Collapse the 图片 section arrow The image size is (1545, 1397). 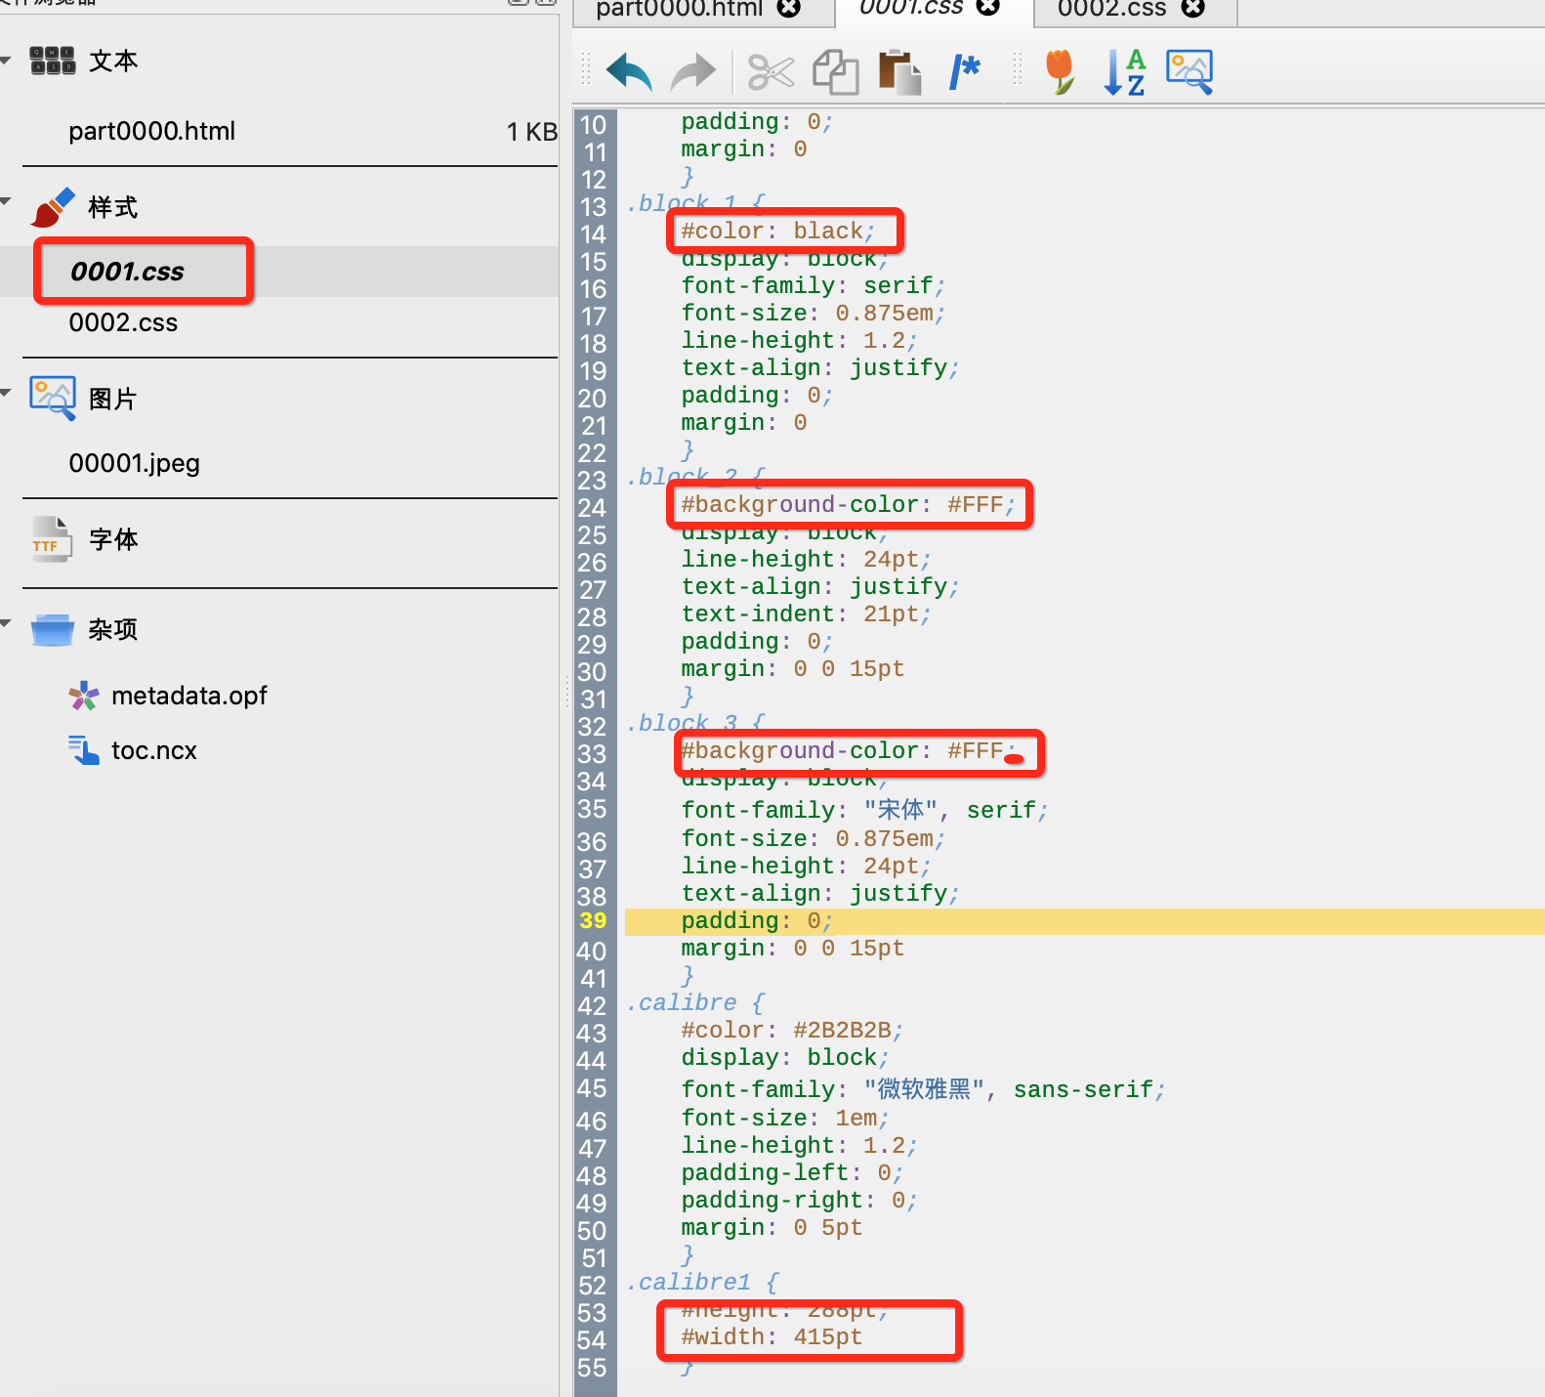coord(6,393)
